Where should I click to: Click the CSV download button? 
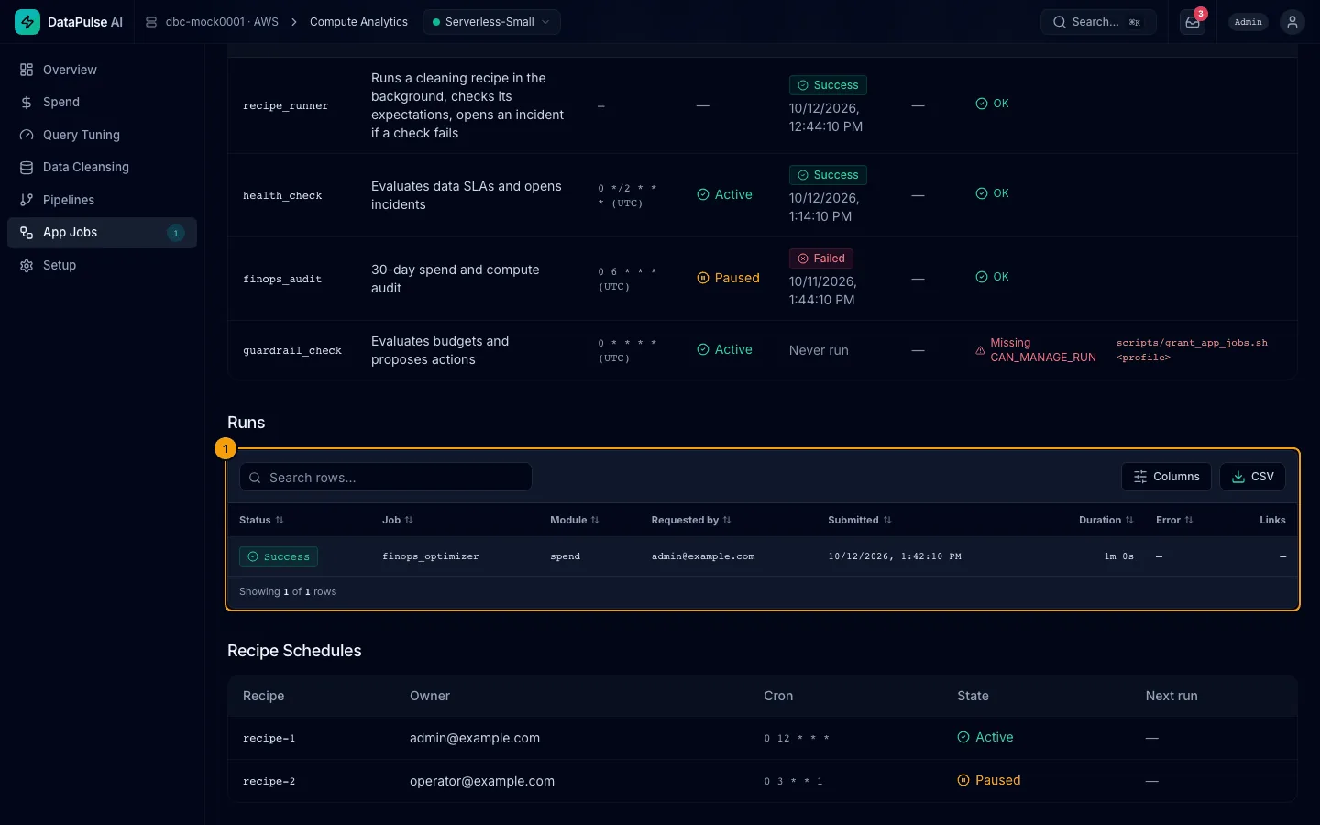click(1252, 477)
